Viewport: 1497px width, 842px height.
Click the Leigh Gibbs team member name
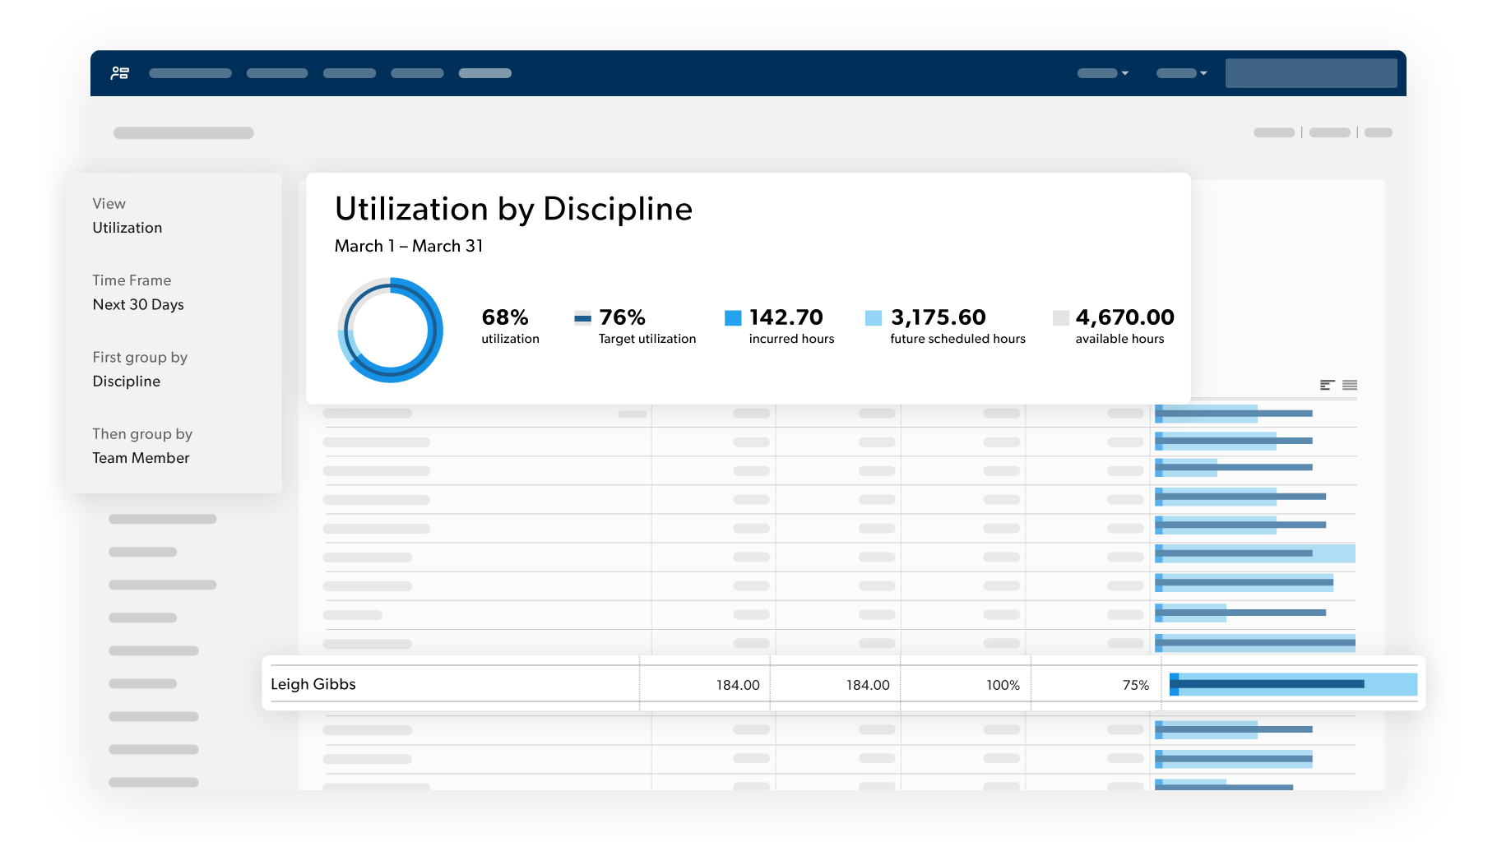313,684
